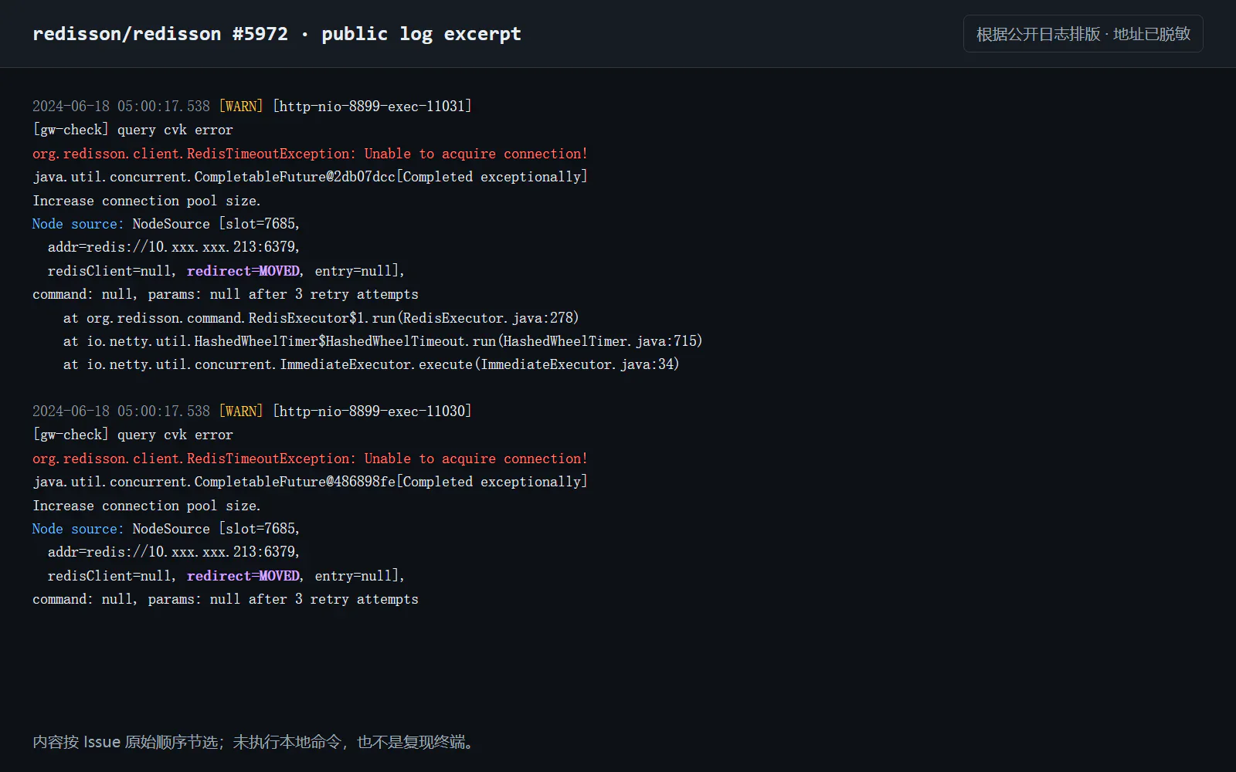Click "redirect=MOVED" in the exec-11030 entry

243,576
